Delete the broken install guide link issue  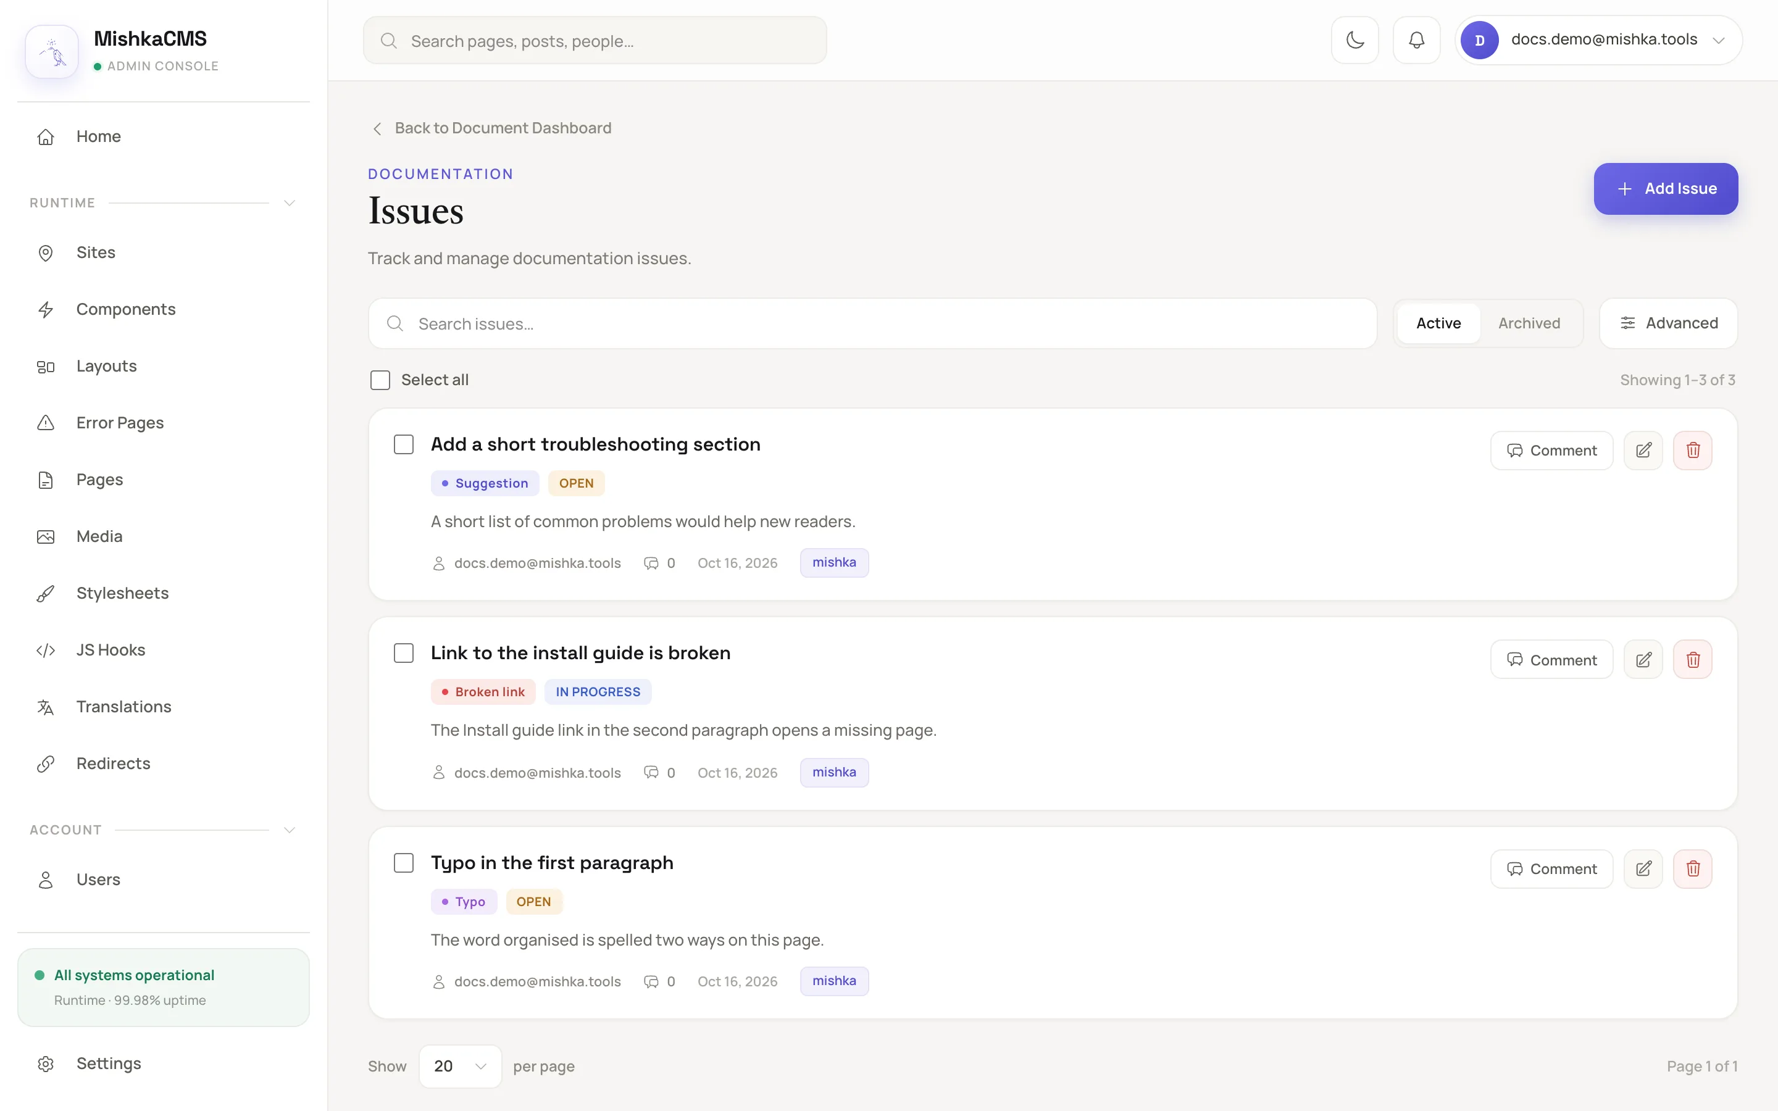(1693, 659)
